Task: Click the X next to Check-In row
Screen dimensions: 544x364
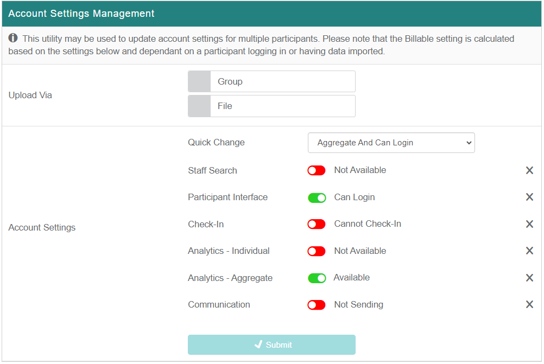Action: 529,224
